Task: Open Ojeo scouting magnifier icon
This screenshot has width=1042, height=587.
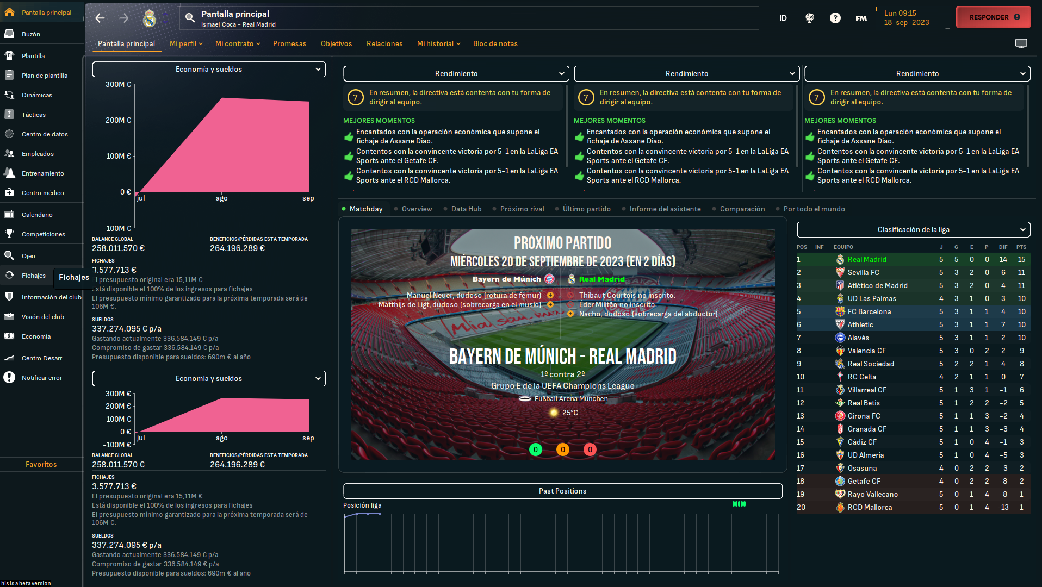Action: [x=9, y=255]
